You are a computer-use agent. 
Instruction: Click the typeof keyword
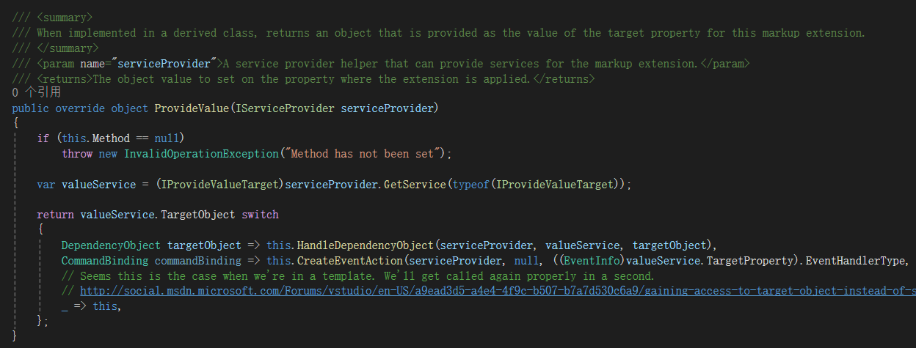(470, 185)
